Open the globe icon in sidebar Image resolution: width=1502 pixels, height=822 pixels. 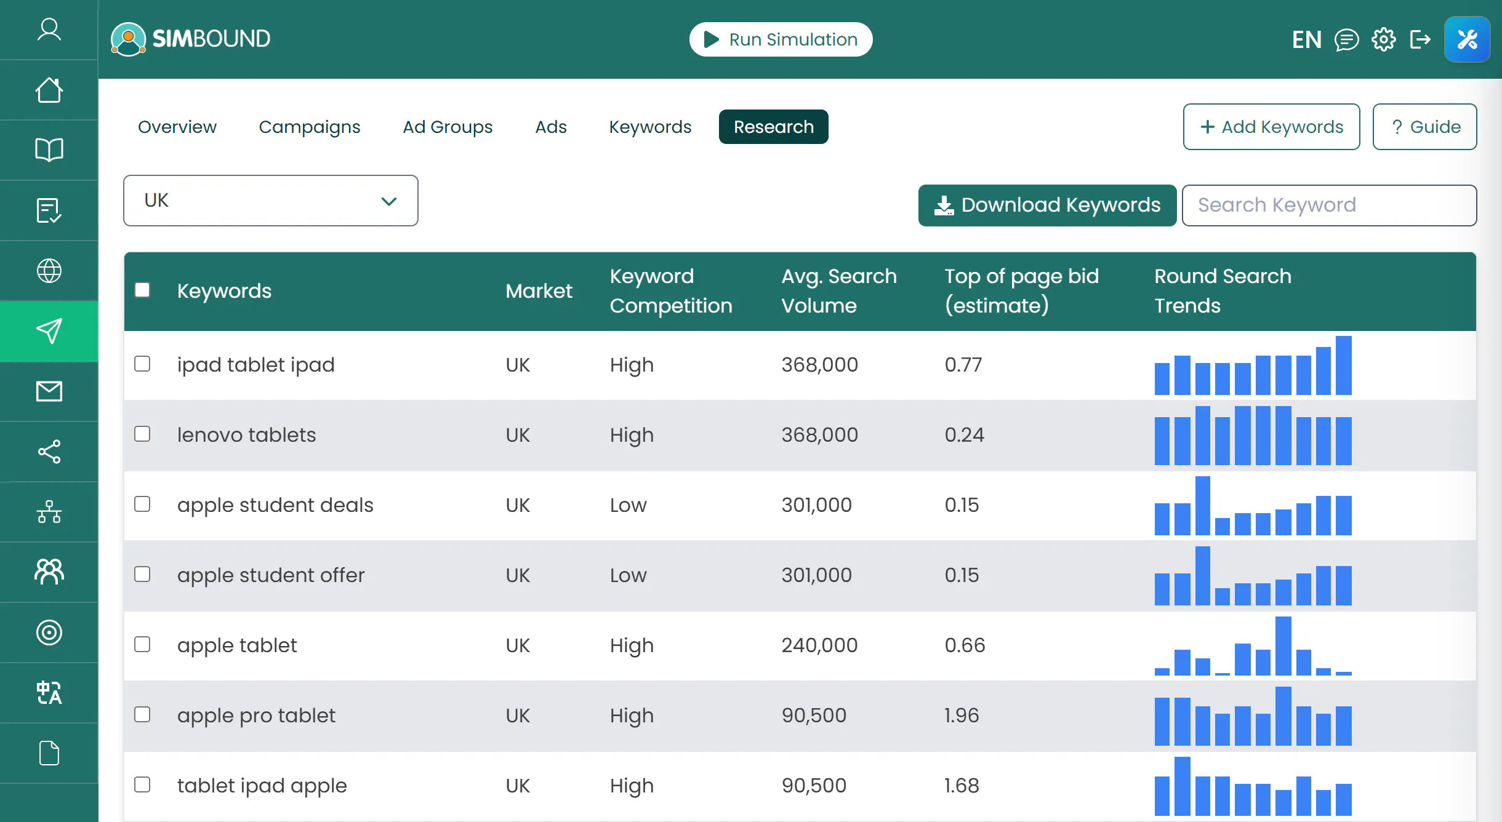coord(49,271)
